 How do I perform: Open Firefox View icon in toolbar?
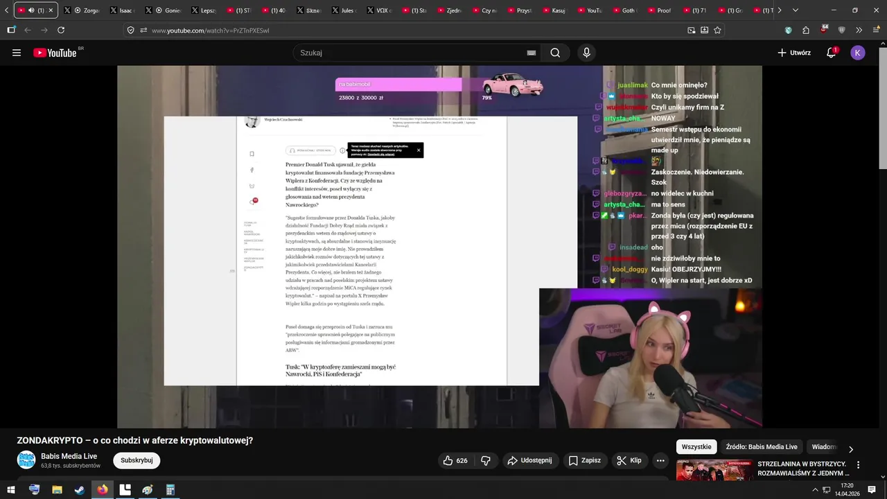coord(11,30)
